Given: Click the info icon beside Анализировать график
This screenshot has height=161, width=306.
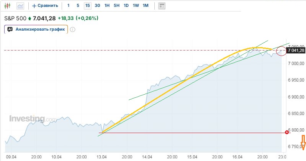Looking at the screenshot, I should tap(72, 29).
